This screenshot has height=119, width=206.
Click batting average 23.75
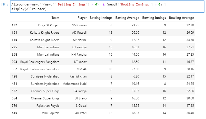click(x=135, y=25)
